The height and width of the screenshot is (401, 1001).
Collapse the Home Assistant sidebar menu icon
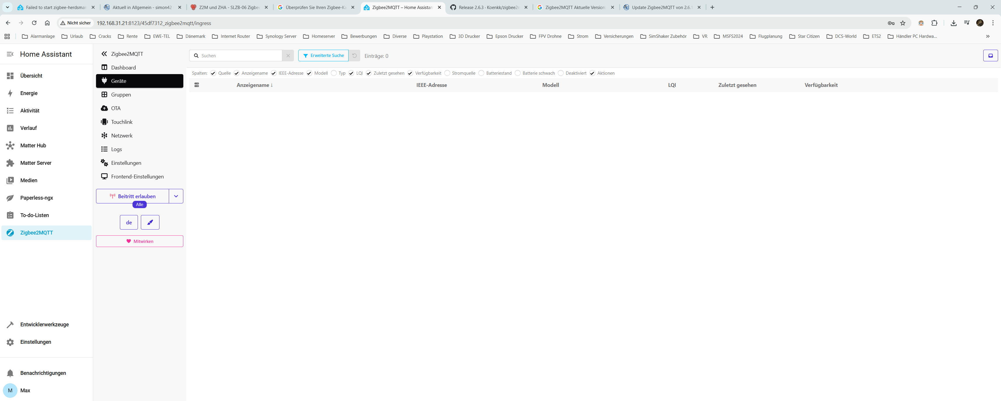10,54
